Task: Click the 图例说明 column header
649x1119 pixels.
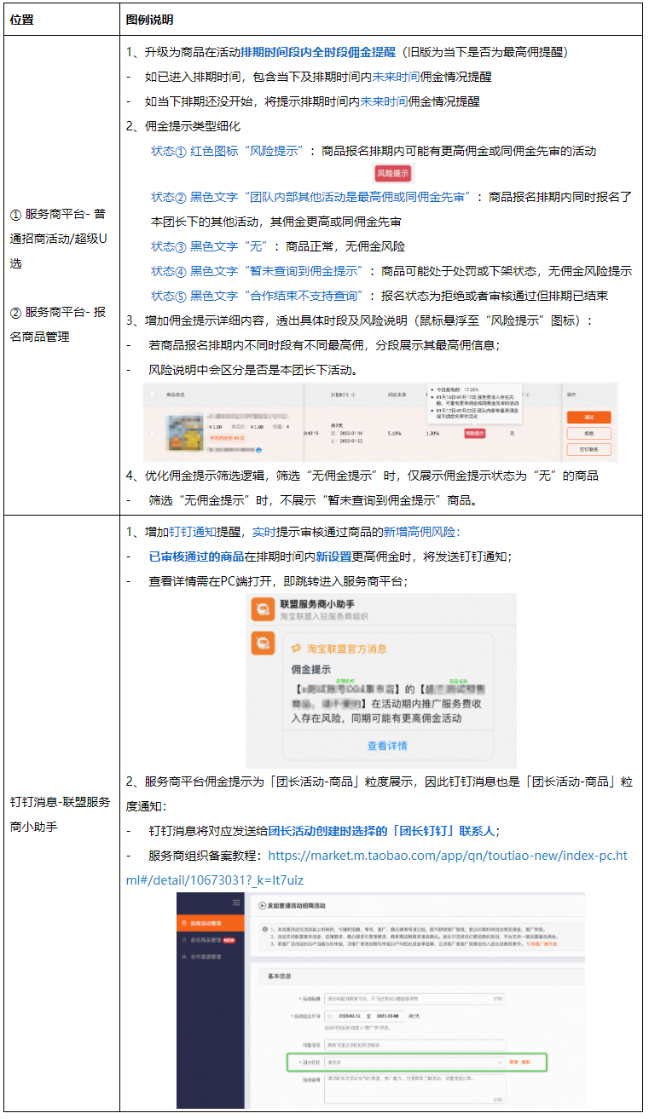Action: click(x=149, y=20)
